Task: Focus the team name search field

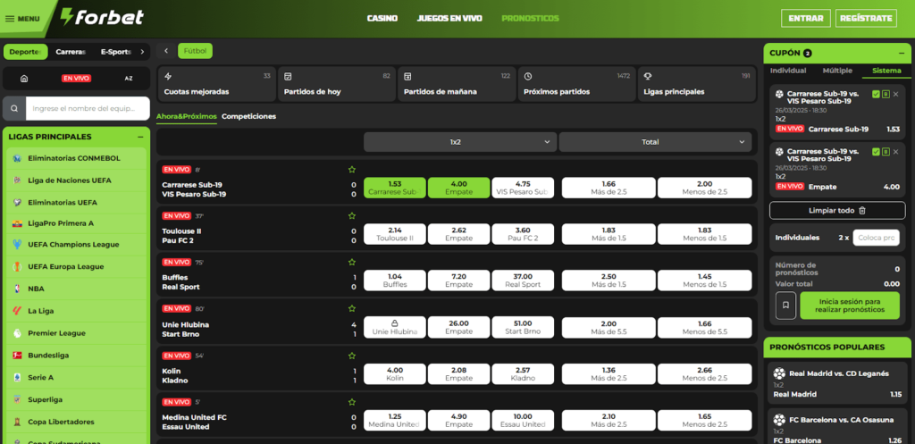Action: [x=88, y=108]
